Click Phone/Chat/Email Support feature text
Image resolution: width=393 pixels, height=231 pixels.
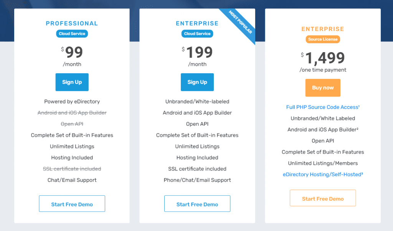[197, 180]
